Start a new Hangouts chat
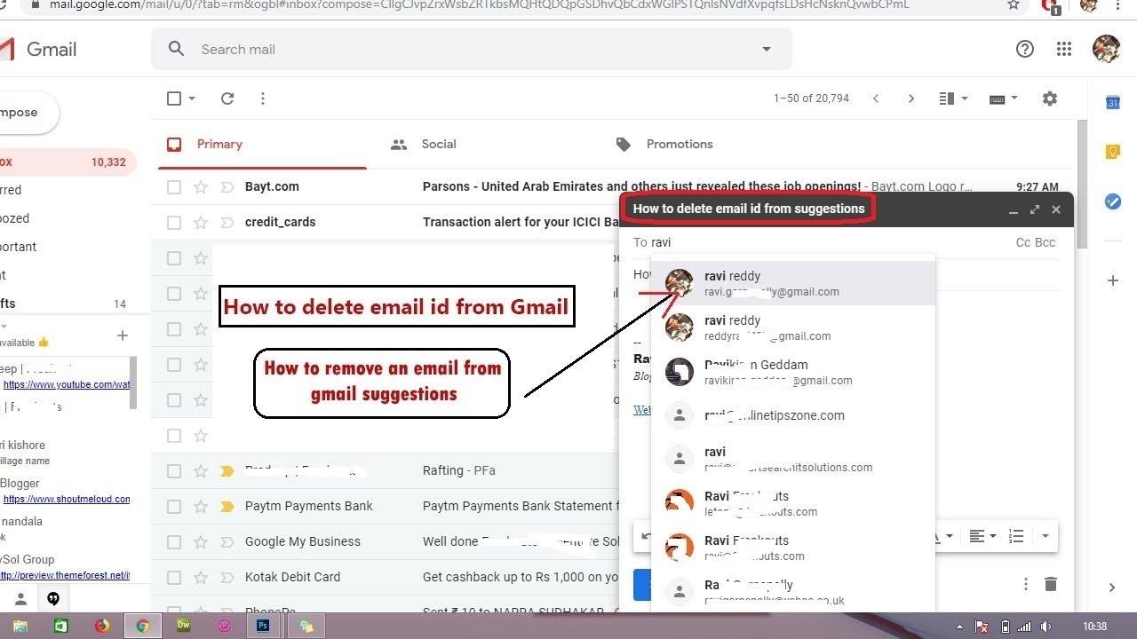 (123, 335)
